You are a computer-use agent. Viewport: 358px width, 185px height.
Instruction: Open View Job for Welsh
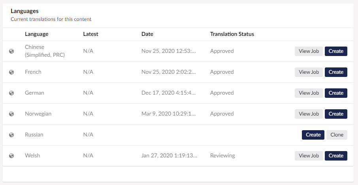pyautogui.click(x=309, y=156)
